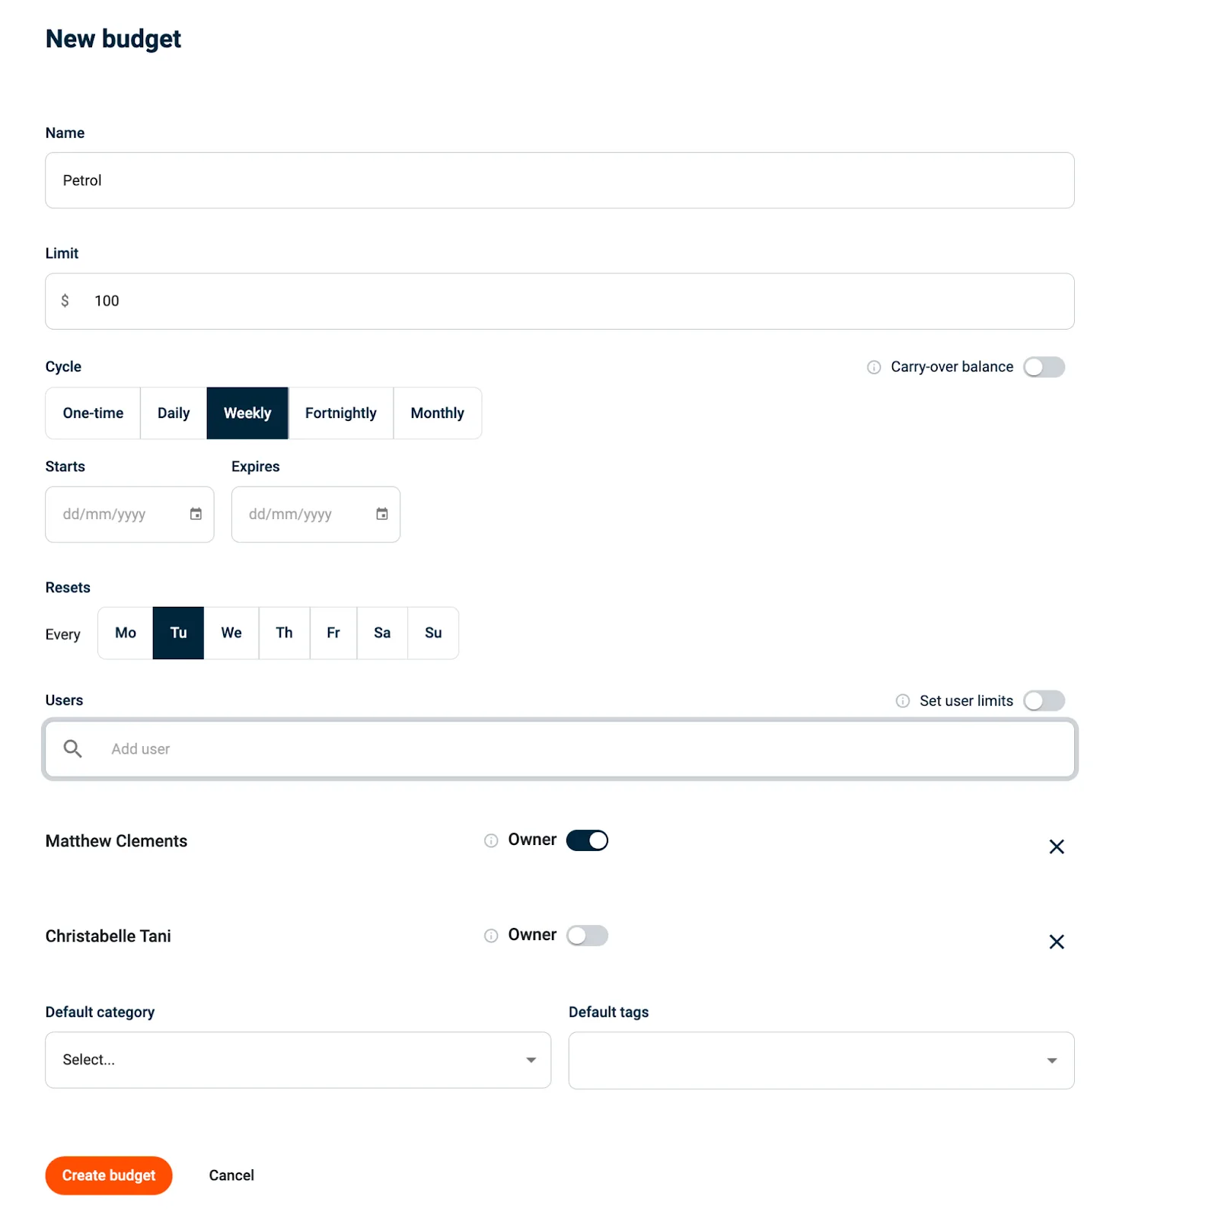Open the Starts date picker calendar icon

(x=196, y=514)
